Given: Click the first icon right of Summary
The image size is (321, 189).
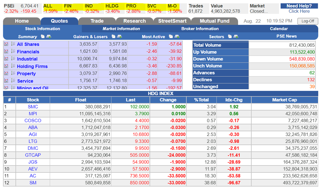Looking at the screenshot, I should coord(43,37).
